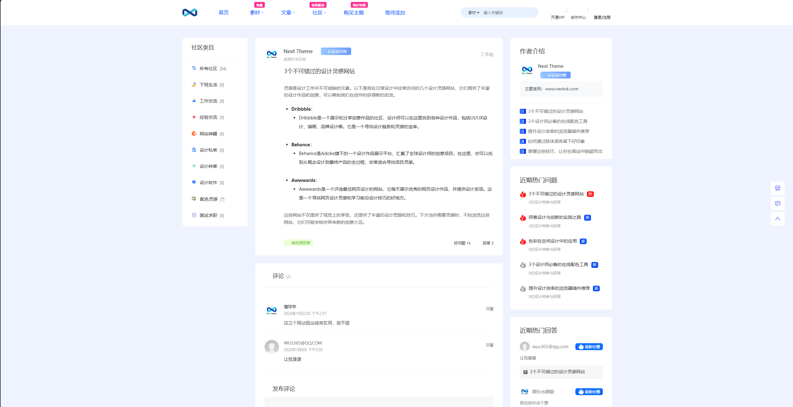Select 所有社区 category icon

point(194,68)
